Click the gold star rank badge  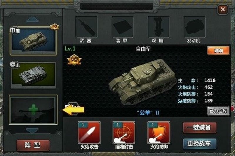[x=74, y=60]
